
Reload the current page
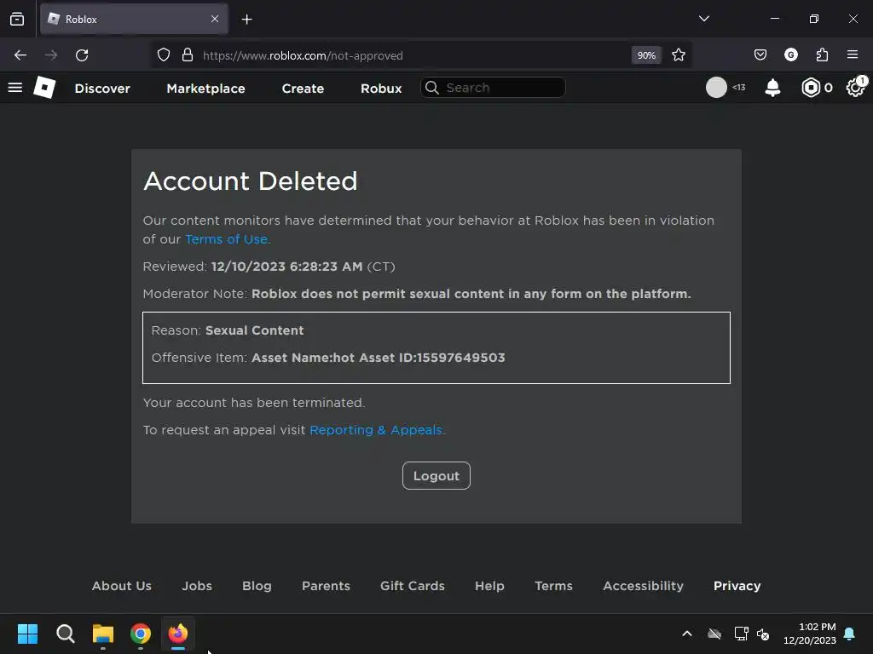click(x=82, y=55)
